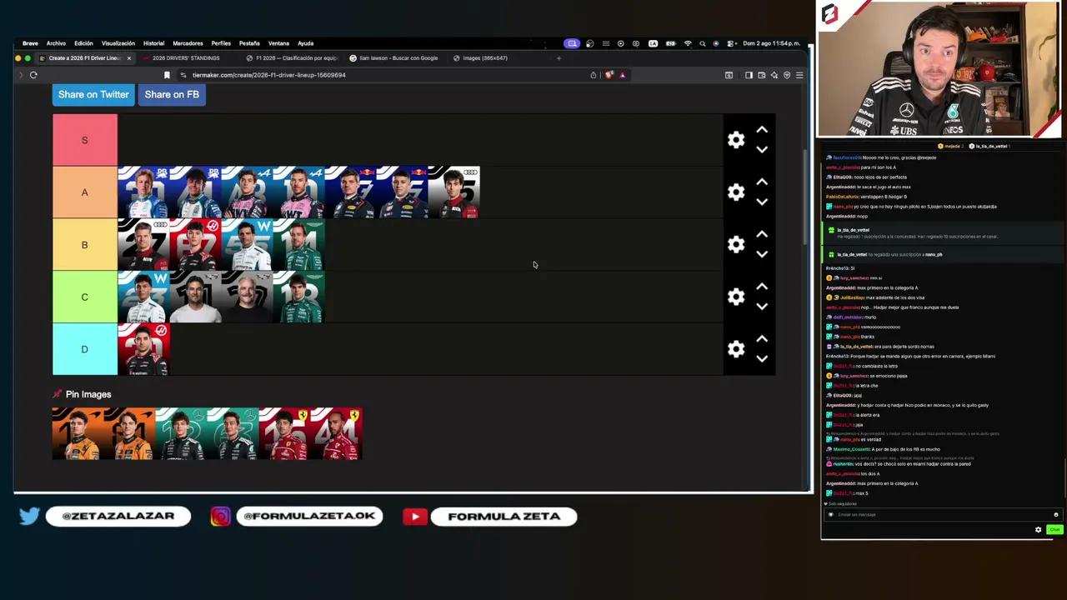
Task: Select the orange A tier label
Action: pos(84,192)
